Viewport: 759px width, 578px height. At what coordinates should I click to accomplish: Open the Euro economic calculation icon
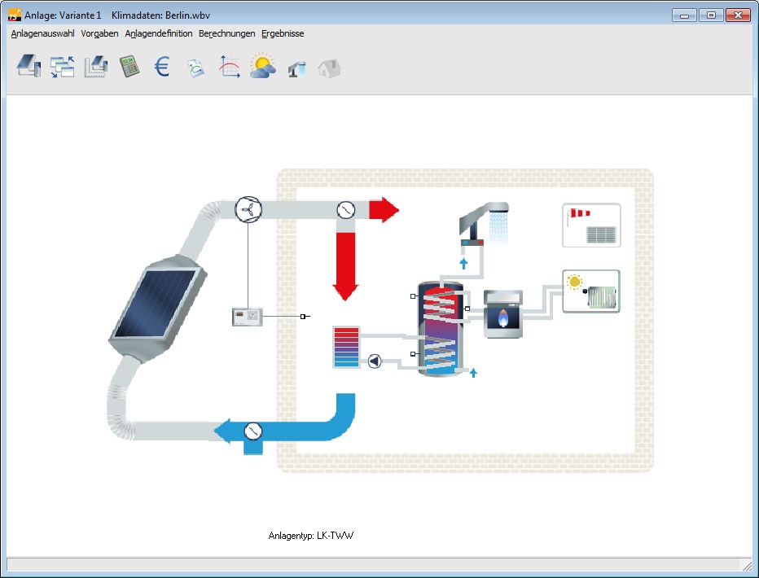tap(162, 67)
